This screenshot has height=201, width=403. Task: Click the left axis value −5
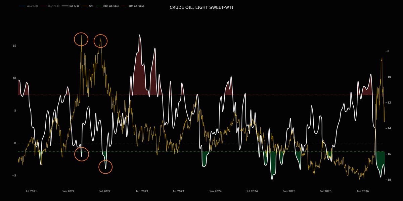(x=14, y=176)
